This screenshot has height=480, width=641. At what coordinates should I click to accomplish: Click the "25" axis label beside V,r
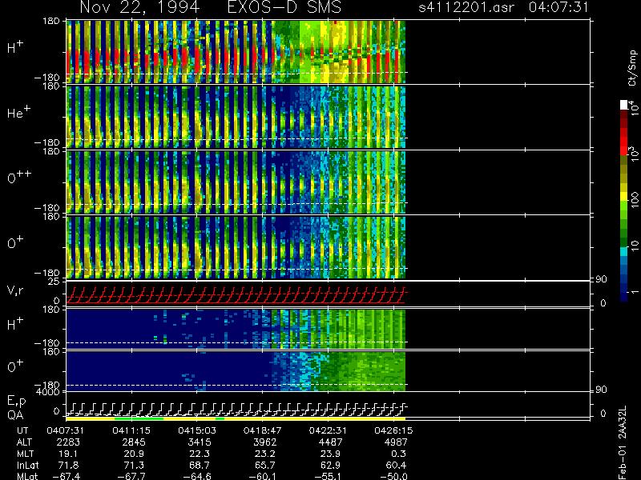pyautogui.click(x=55, y=282)
